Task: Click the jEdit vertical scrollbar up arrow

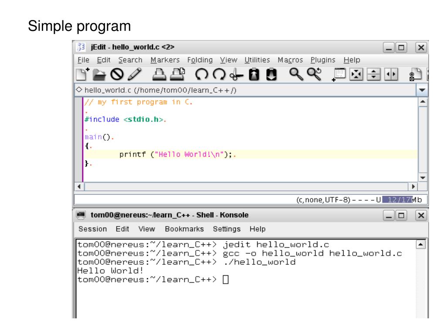Action: point(423,101)
